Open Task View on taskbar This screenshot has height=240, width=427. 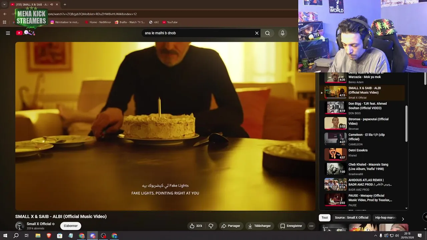pos(27,236)
